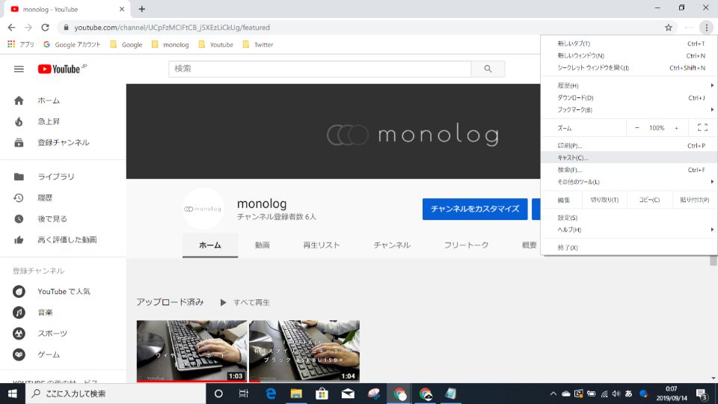
Task: Reload the current page
Action: tap(45, 28)
